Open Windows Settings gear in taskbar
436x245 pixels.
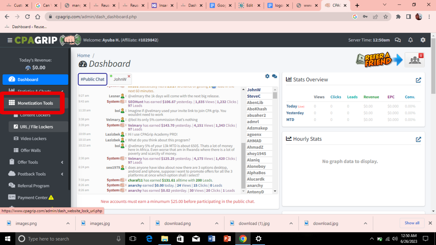pyautogui.click(x=258, y=239)
